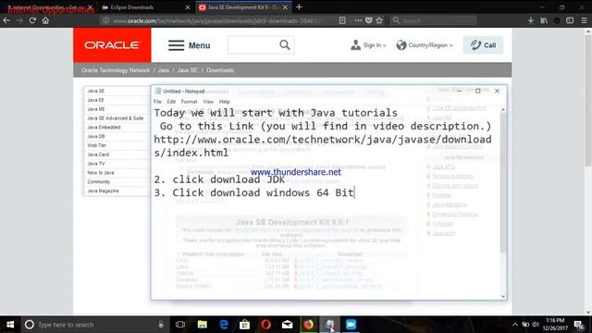Select Java TV in the sidebar
The height and width of the screenshot is (333, 592).
96,164
